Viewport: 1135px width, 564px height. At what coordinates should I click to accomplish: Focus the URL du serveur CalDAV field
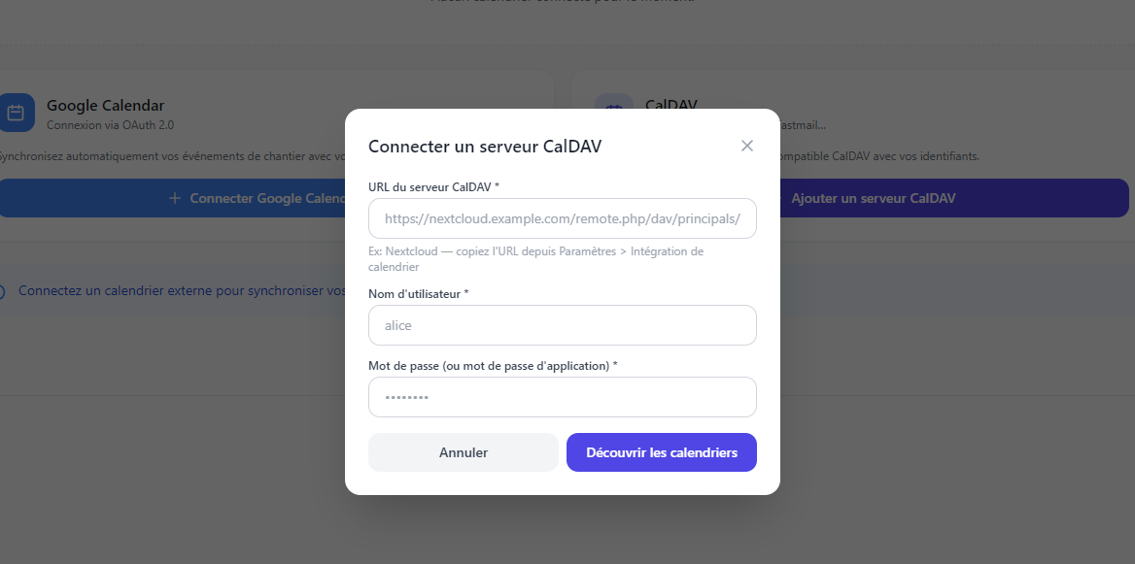562,219
